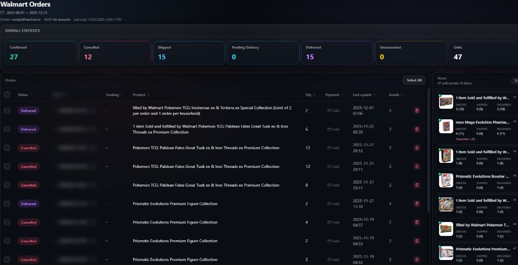Check the select-all box in orders header
Screen dimensions: 518x265
(x=7, y=95)
